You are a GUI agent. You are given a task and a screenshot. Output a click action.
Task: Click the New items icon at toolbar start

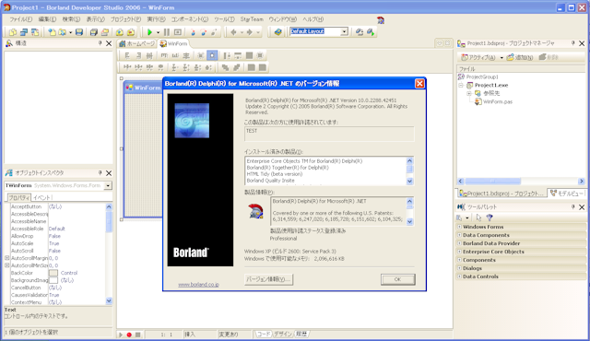click(x=13, y=32)
